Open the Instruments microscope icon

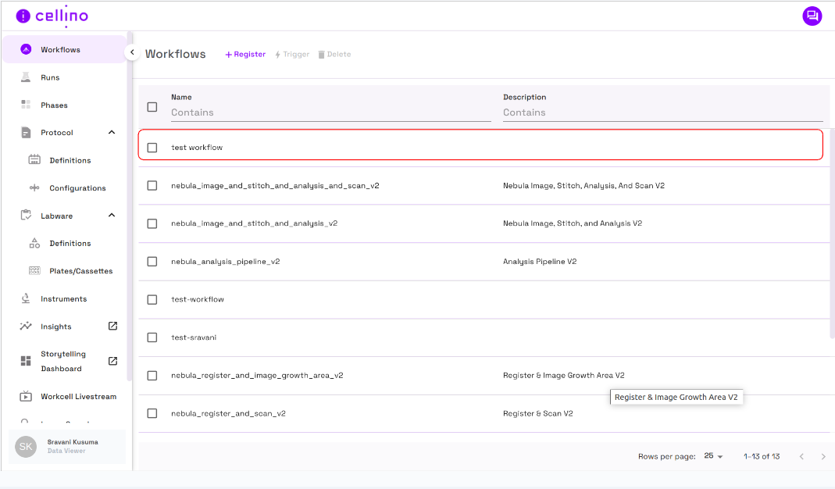(26, 298)
